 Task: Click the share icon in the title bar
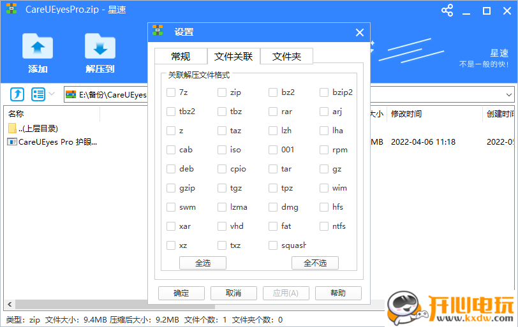(447, 11)
